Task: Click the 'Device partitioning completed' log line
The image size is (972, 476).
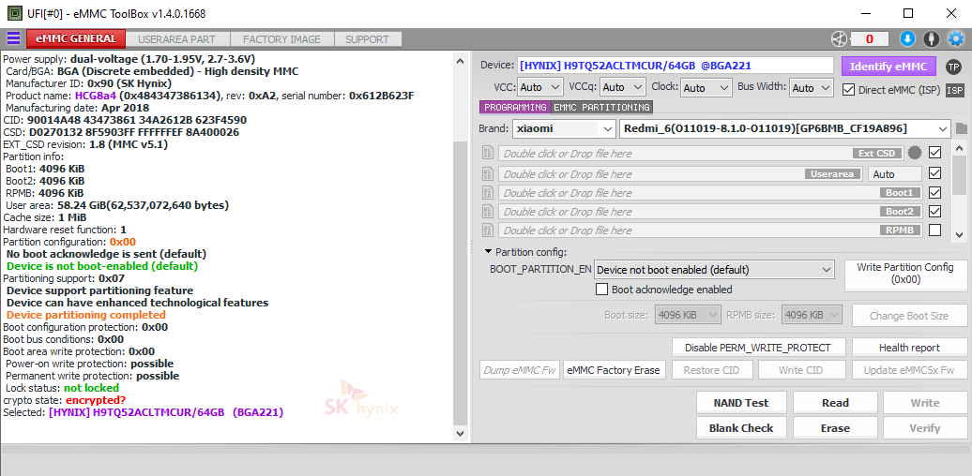Action: pos(86,315)
